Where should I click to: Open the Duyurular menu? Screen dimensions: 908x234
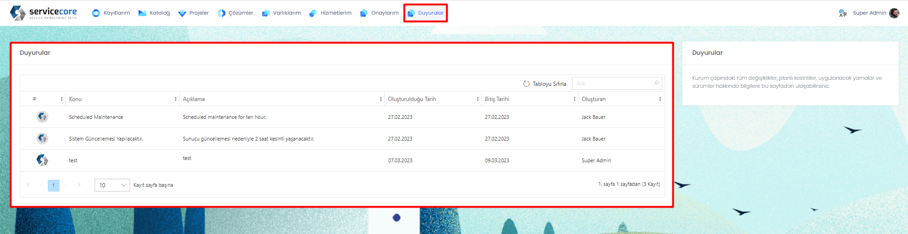click(425, 13)
